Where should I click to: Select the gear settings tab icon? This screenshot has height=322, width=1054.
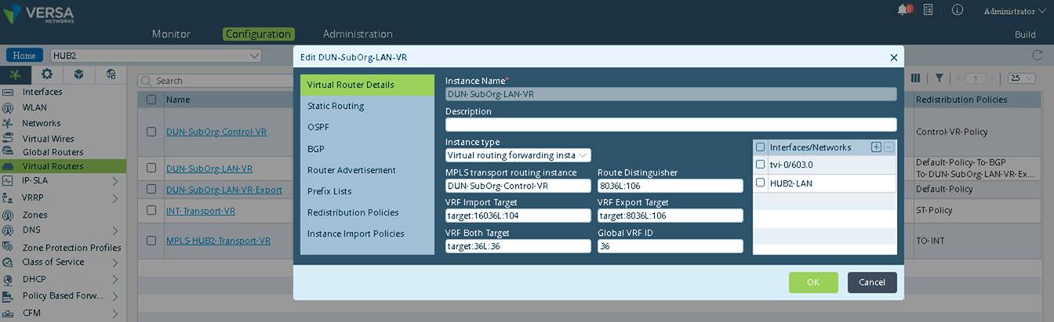(x=47, y=74)
